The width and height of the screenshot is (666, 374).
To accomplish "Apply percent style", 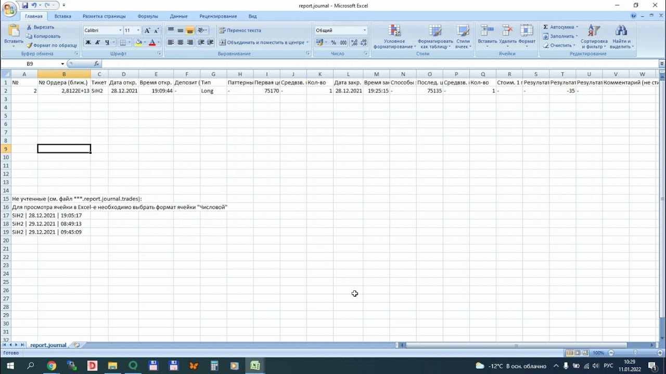I will 334,43.
